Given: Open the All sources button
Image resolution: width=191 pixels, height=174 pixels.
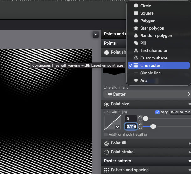Looking at the screenshot, I should pos(180,112).
